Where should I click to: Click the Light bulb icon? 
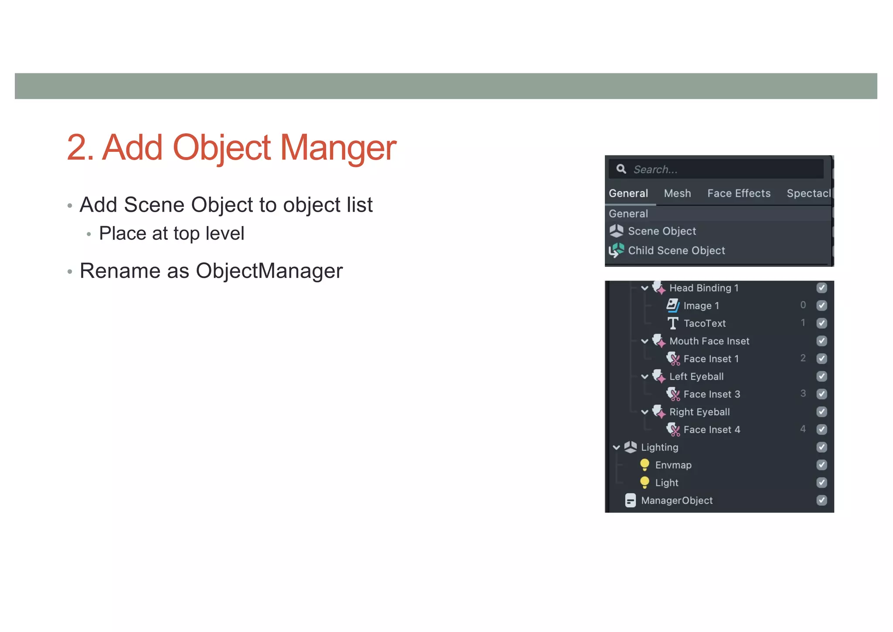644,482
